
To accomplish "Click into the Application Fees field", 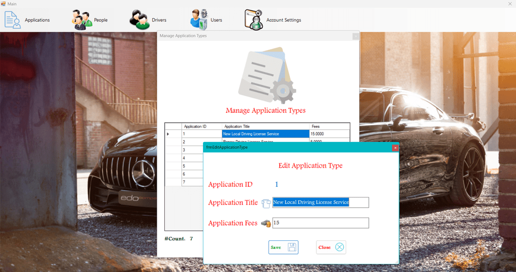I will [x=320, y=223].
